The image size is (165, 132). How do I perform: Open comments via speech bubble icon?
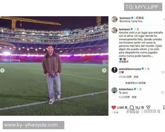pyautogui.click(x=132, y=108)
